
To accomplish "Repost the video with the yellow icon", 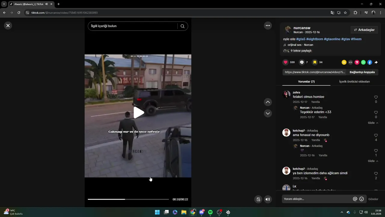I will pyautogui.click(x=344, y=62).
